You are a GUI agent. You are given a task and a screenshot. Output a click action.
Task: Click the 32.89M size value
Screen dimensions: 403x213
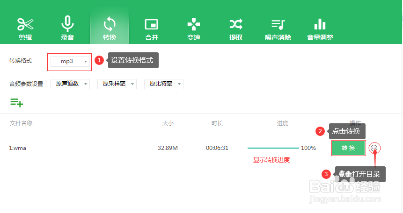[168, 148]
